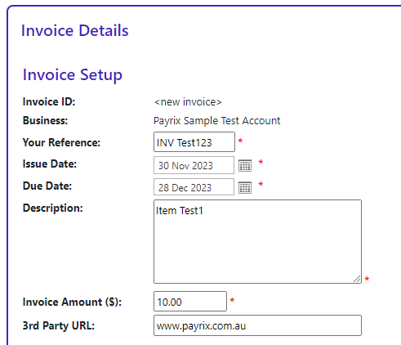
Task: Open the Due Date calendar picker icon
Action: click(245, 187)
